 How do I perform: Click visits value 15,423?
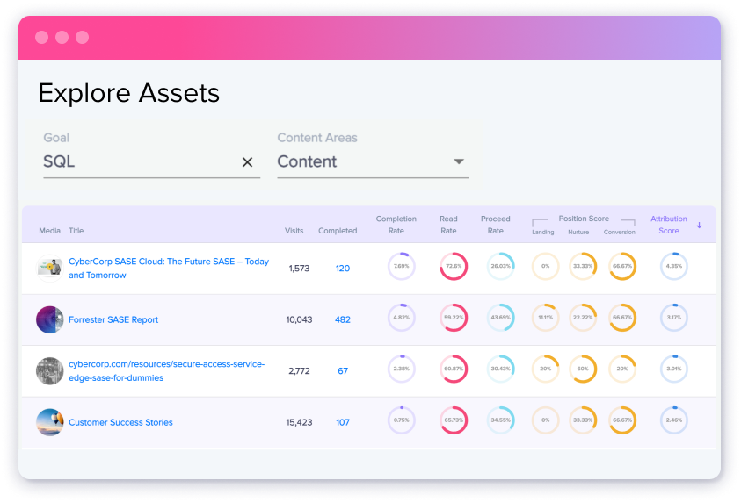[x=299, y=422]
